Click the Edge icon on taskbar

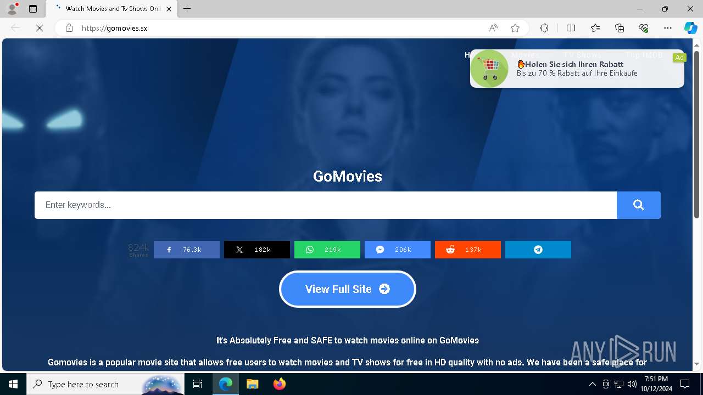[226, 384]
